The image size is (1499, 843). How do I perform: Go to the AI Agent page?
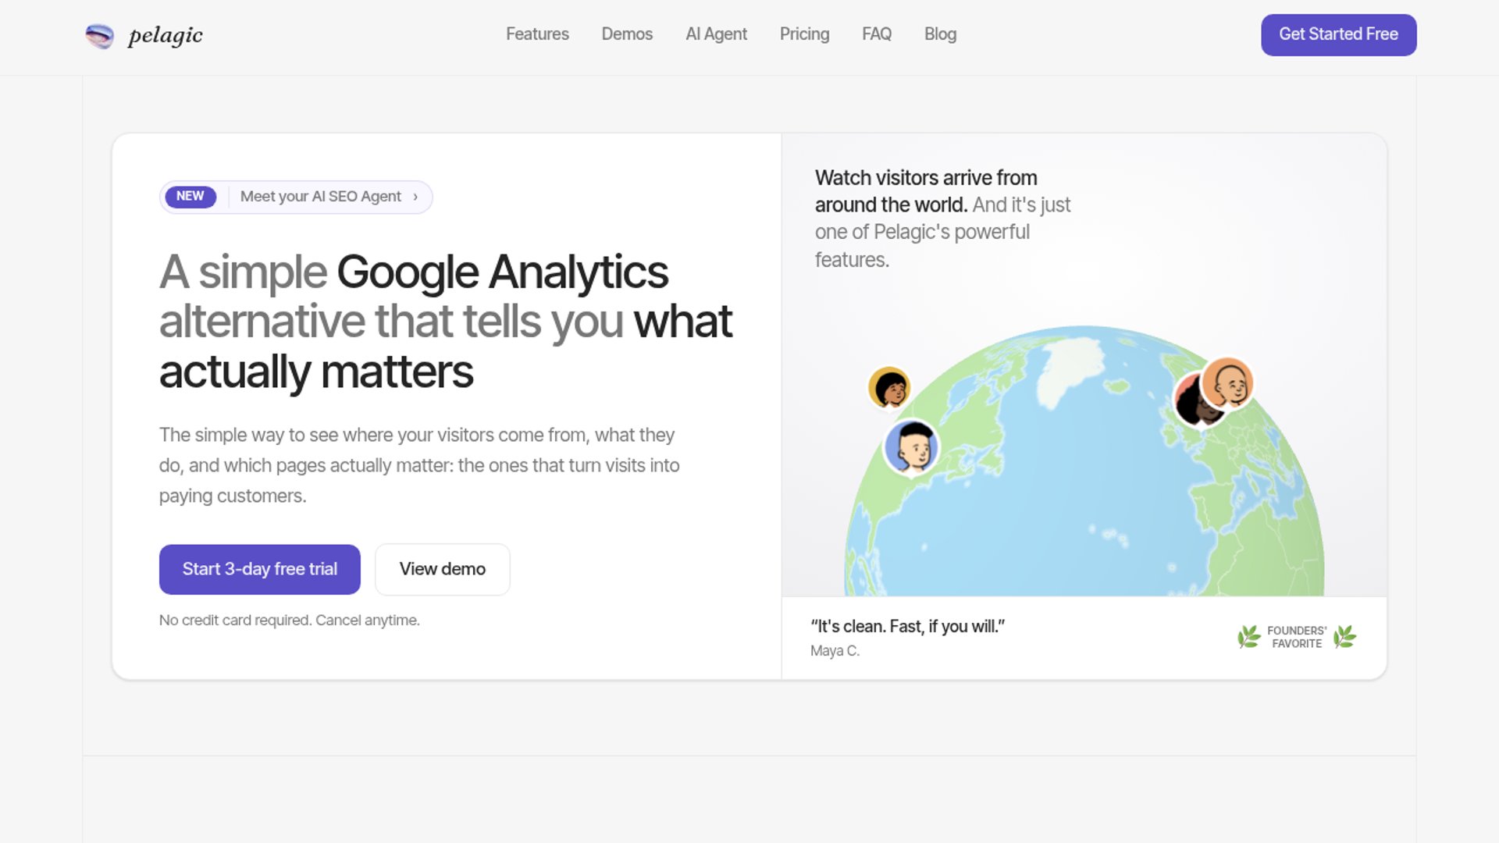click(x=716, y=34)
